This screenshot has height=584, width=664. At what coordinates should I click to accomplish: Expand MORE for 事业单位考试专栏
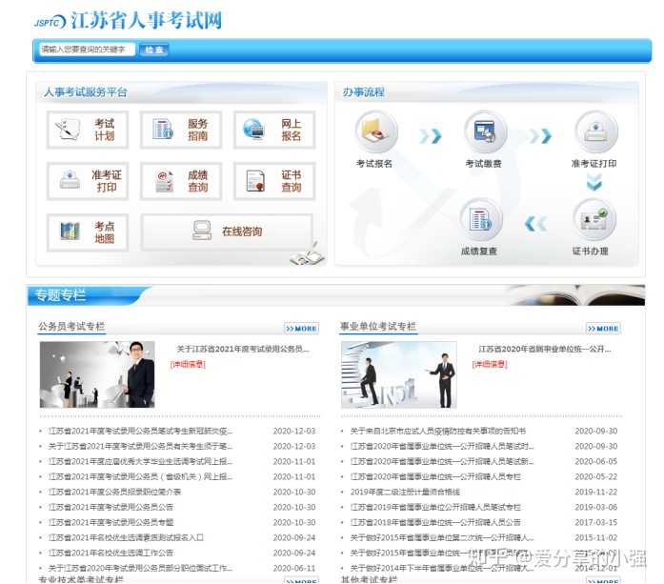coord(603,329)
